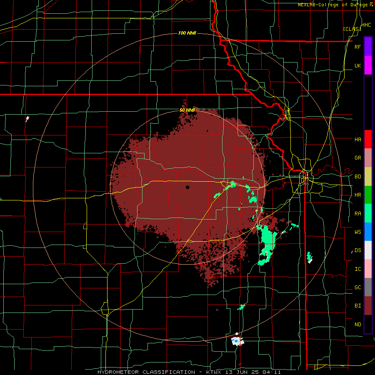
Task: Click the DS white legend swatch
Action: point(368,250)
